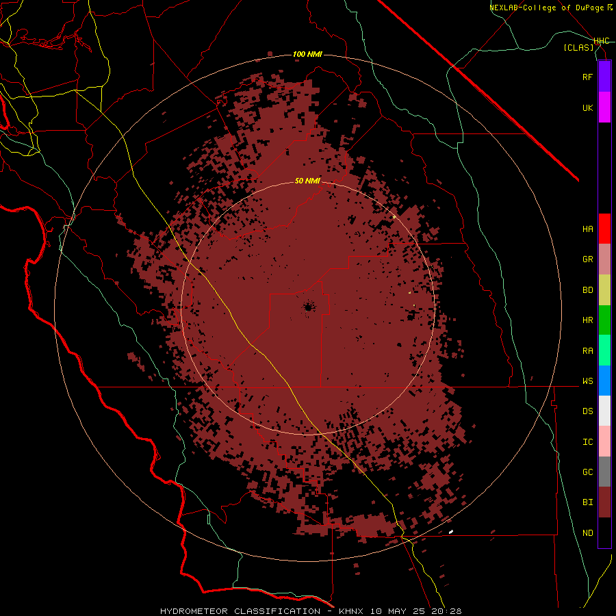Click the 'GR' legend label
This screenshot has width=616, height=616.
pyautogui.click(x=587, y=259)
